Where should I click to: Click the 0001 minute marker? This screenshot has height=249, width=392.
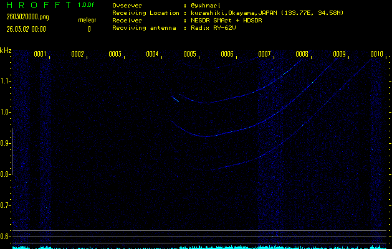pyautogui.click(x=41, y=54)
